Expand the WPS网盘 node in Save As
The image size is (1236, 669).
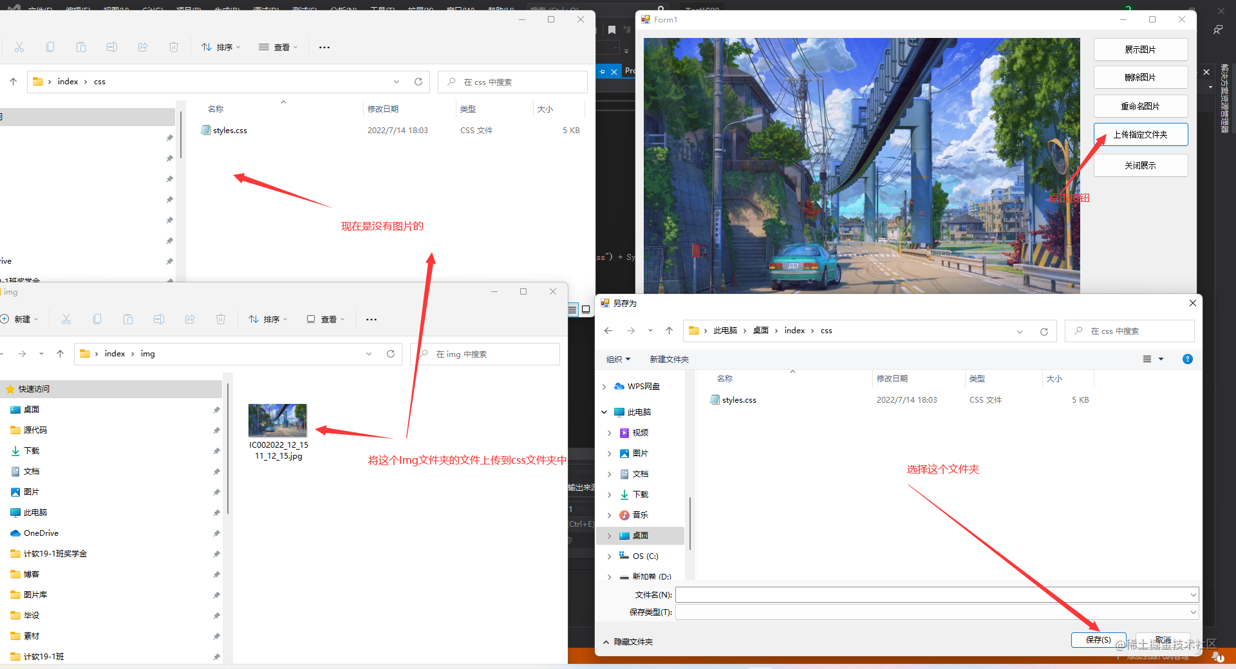point(604,387)
